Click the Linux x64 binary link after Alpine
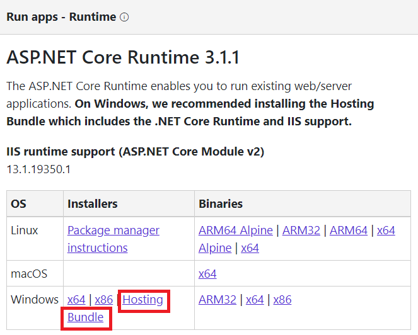Image resolution: width=418 pixels, height=335 pixels. pos(250,248)
